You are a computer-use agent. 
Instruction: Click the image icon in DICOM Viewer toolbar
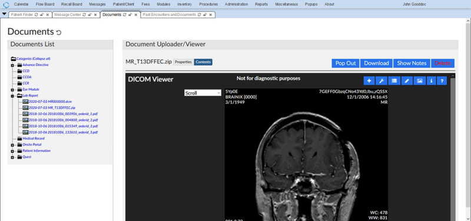[x=420, y=81]
